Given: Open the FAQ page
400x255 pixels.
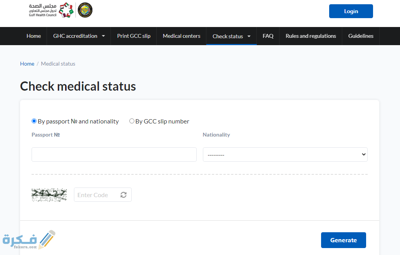Looking at the screenshot, I should pos(268,36).
